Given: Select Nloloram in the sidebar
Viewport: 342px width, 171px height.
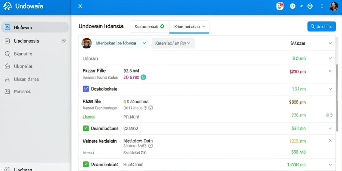Looking at the screenshot, I should pos(35,27).
